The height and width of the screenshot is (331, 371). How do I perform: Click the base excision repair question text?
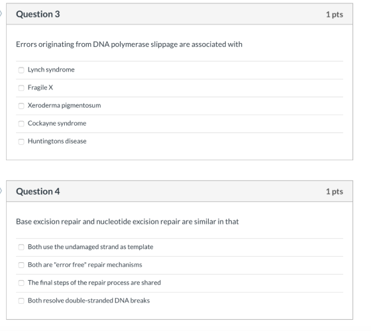click(x=127, y=222)
